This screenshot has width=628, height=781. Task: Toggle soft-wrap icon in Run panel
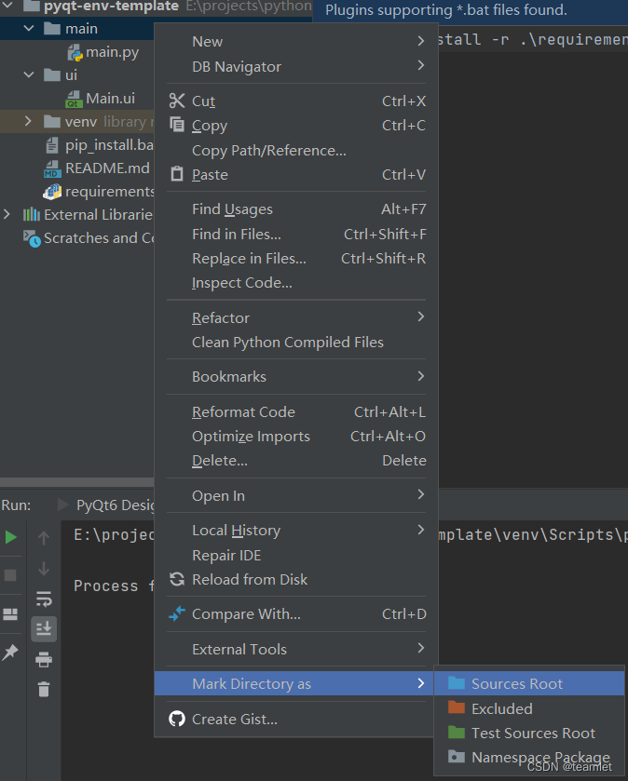coord(44,599)
